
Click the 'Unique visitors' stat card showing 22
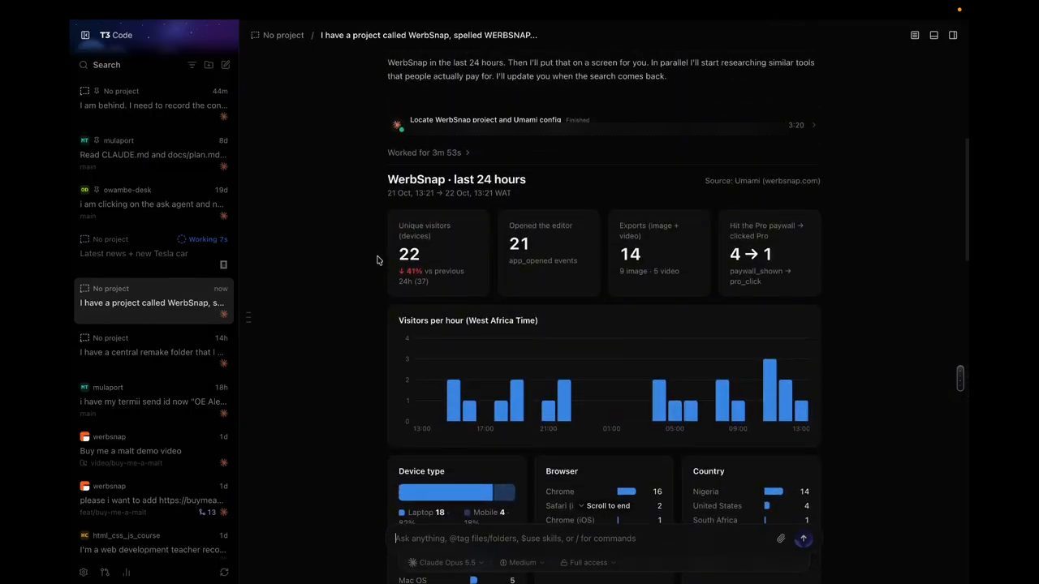tap(438, 253)
